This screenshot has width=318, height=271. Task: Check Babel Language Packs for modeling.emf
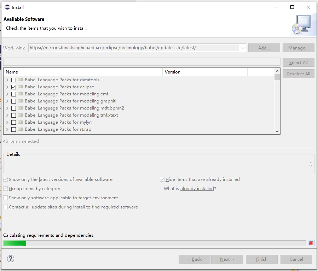(13, 94)
